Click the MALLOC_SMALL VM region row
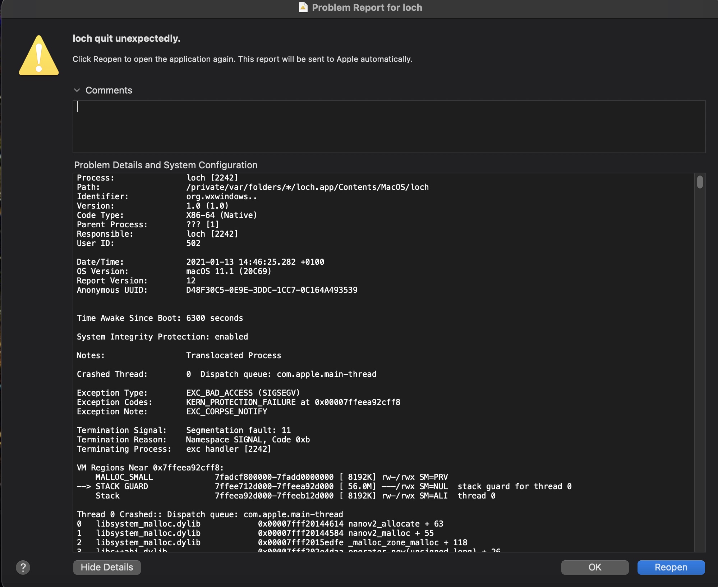Image resolution: width=718 pixels, height=587 pixels. (x=272, y=477)
